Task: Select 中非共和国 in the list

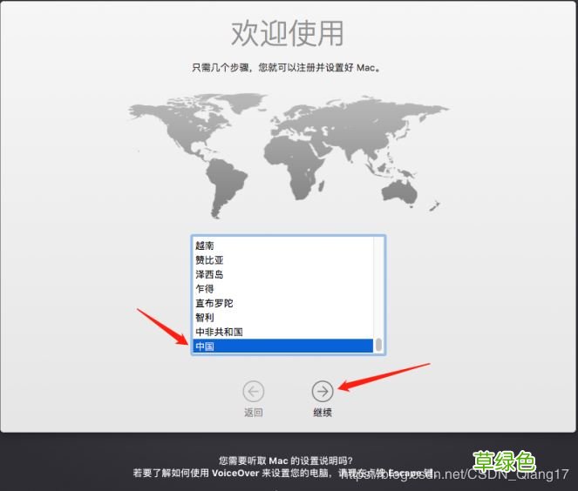Action: coord(282,332)
